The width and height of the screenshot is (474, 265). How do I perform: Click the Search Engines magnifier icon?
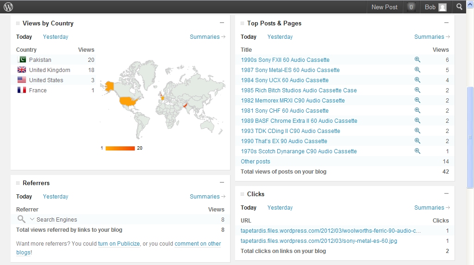pyautogui.click(x=21, y=219)
